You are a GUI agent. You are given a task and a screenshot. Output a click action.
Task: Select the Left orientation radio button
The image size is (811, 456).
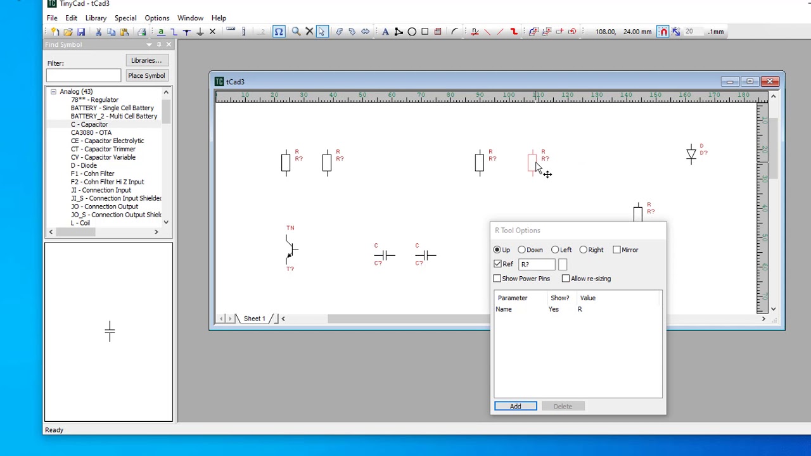tap(555, 250)
